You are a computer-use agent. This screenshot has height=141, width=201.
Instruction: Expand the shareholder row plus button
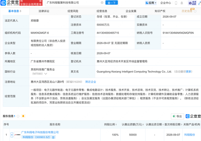coord(12,135)
